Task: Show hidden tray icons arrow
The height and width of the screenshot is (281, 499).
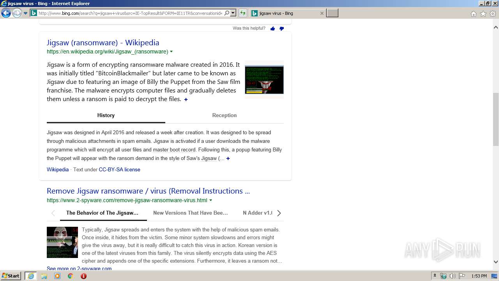Action: point(435,276)
